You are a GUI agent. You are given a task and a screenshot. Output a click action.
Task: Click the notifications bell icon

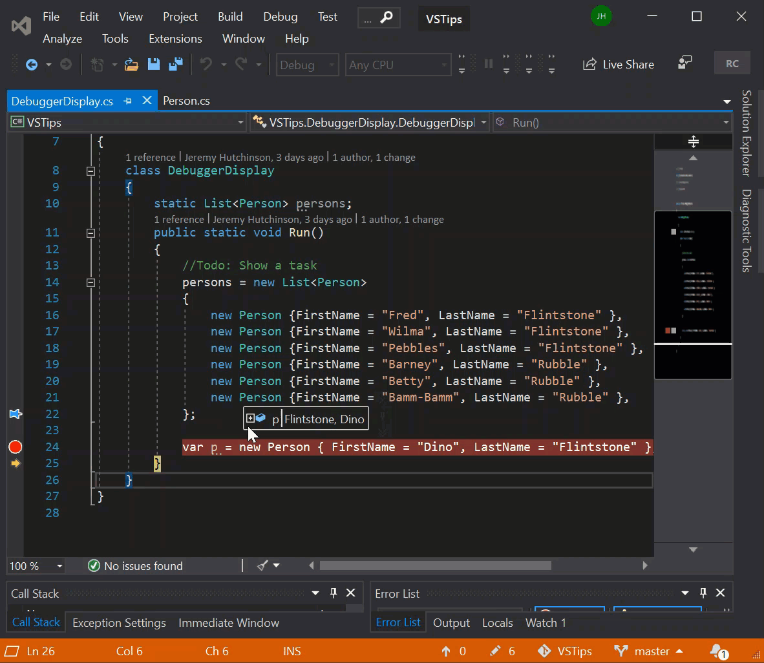(x=718, y=651)
